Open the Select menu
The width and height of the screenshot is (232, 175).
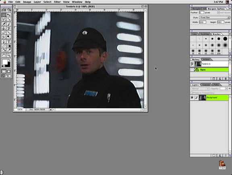pyautogui.click(x=48, y=2)
